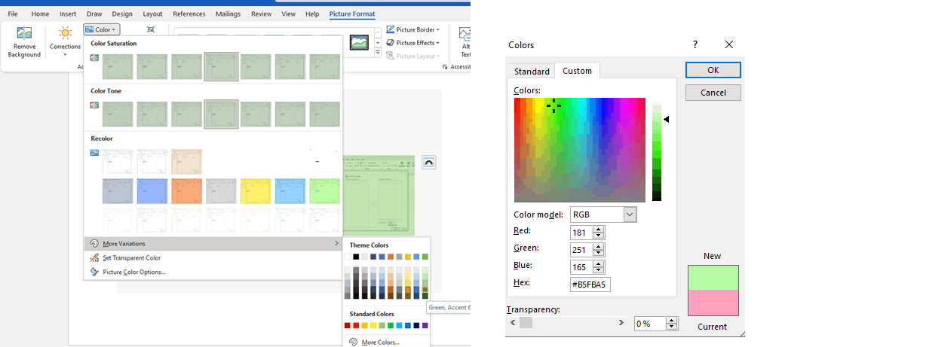
Task: Apply the orange dark recolor thumbnail
Action: pos(187,191)
